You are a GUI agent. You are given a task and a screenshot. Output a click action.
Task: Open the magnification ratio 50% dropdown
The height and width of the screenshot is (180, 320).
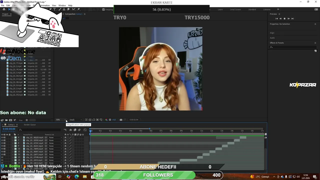pyautogui.click(x=61, y=120)
